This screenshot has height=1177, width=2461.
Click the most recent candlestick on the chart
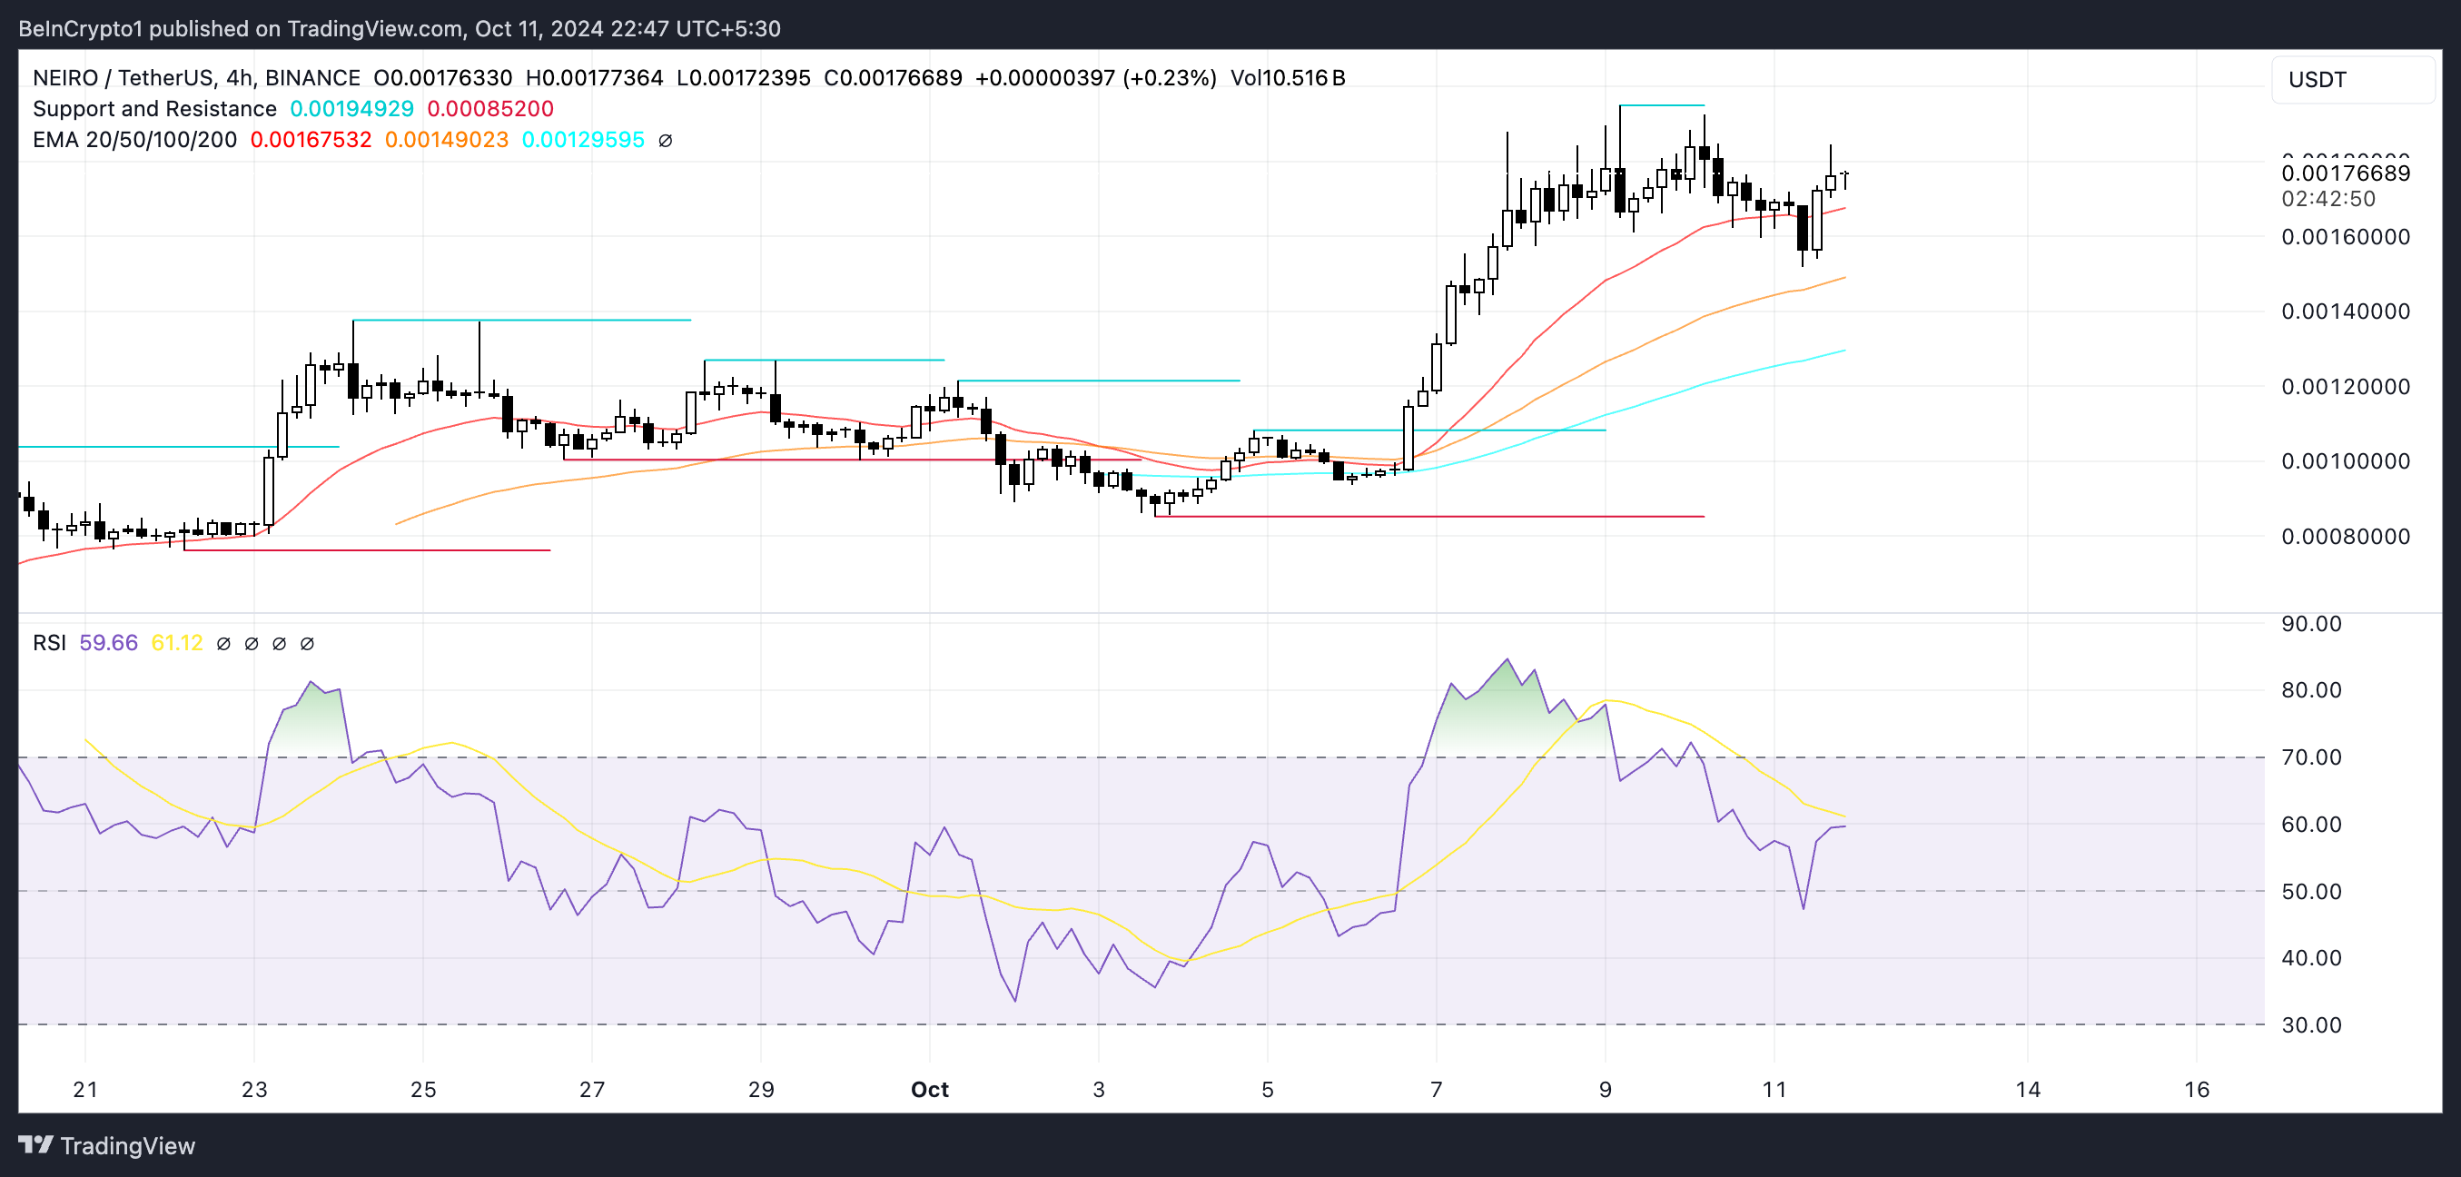1844,179
